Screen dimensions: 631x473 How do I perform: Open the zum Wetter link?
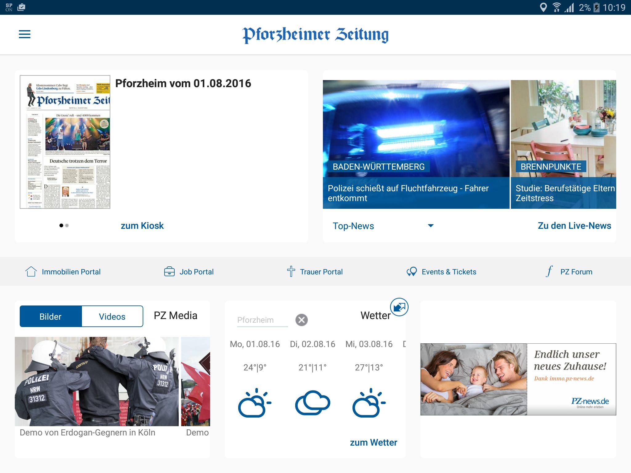coord(373,443)
